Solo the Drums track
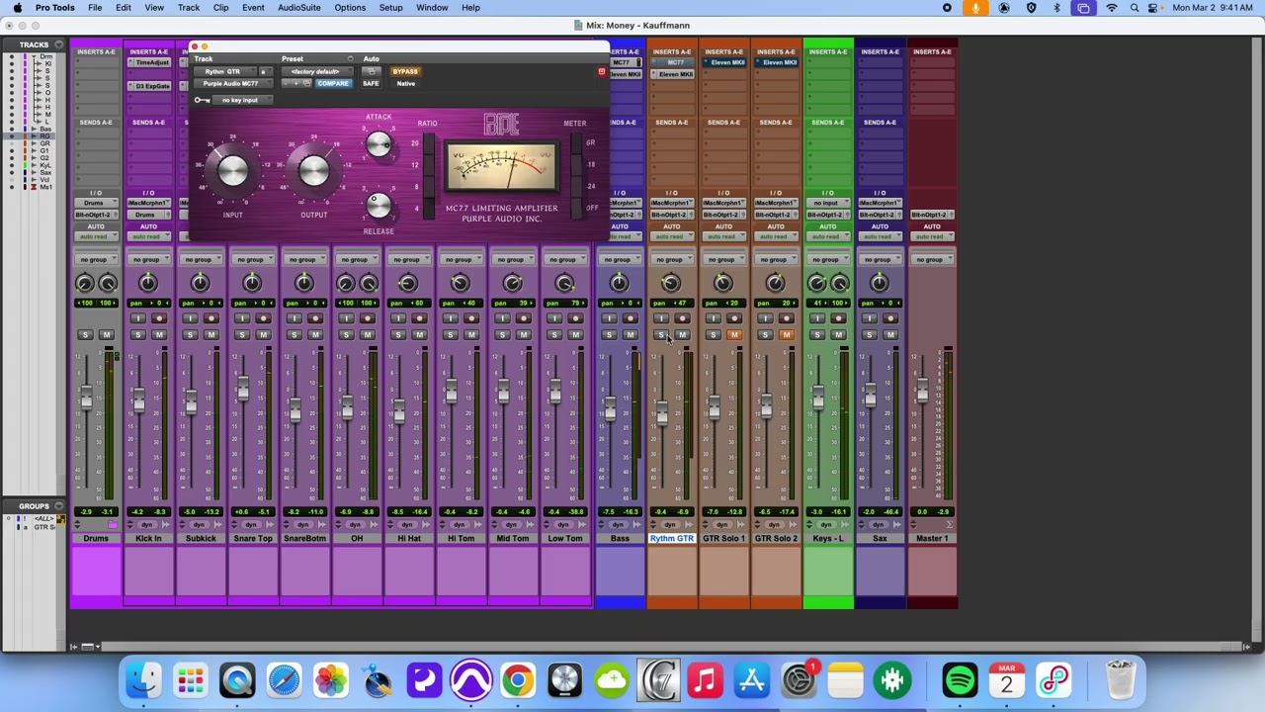 (85, 334)
